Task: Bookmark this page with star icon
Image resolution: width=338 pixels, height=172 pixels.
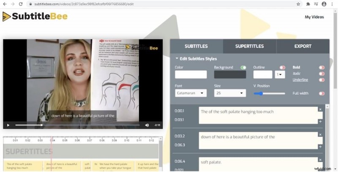Action: [x=298, y=4]
